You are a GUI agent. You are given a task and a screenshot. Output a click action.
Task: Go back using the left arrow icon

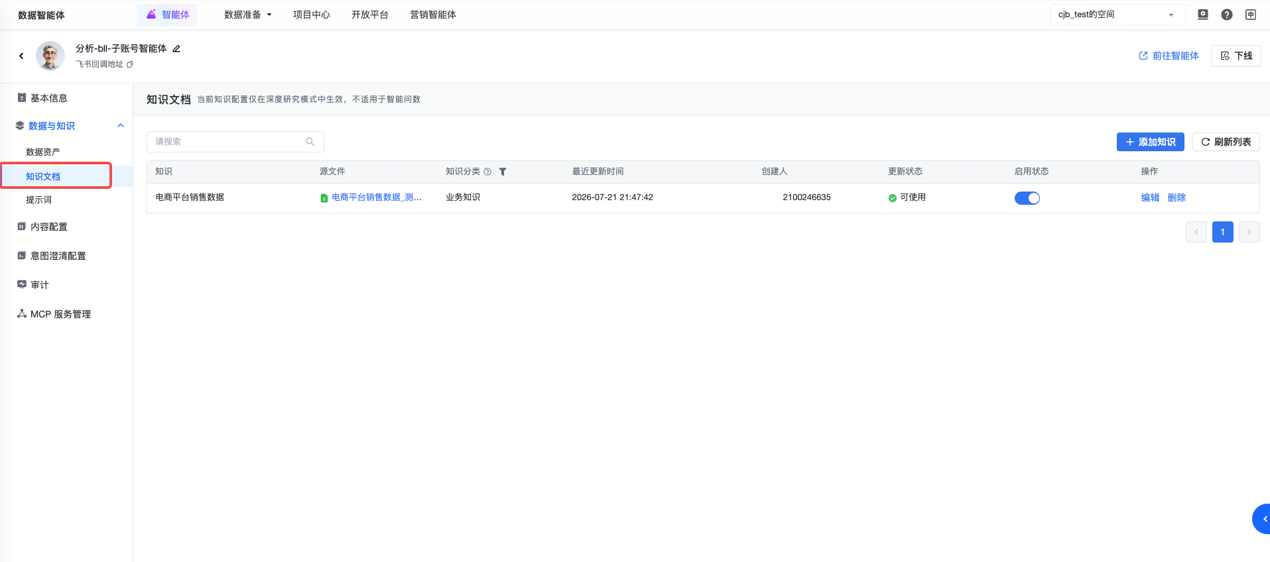pyautogui.click(x=21, y=56)
